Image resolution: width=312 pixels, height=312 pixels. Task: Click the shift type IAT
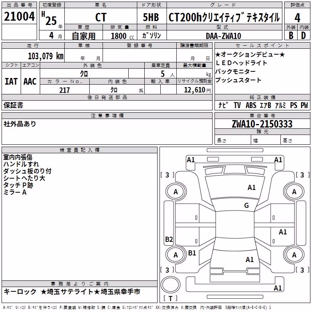[x=11, y=82]
